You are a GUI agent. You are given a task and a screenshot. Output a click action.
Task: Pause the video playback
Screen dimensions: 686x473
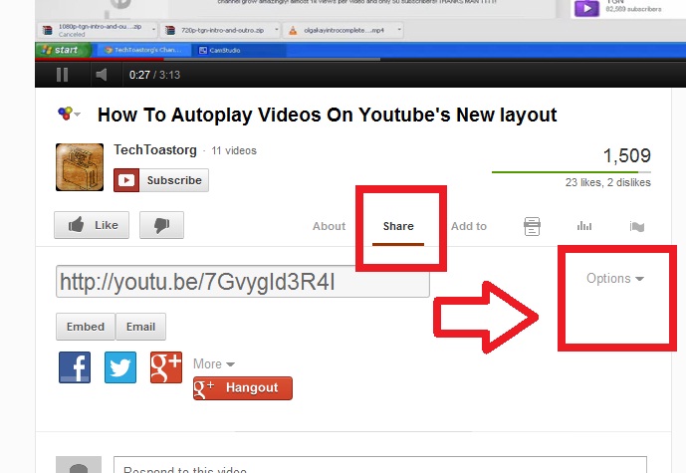62,75
